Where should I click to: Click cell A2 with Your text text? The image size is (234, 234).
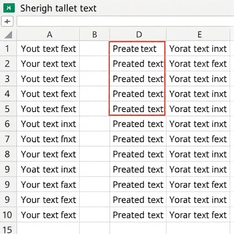[48, 64]
